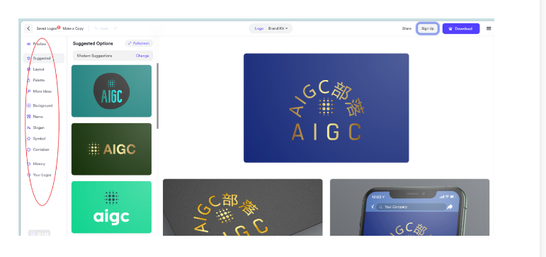Image resolution: width=546 pixels, height=257 pixels.
Task: Click the dark paper logo mockup
Action: [243, 207]
